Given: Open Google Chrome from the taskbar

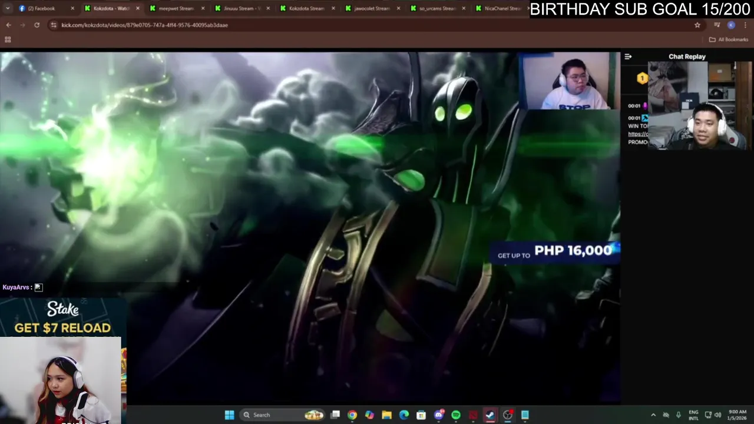Looking at the screenshot, I should pyautogui.click(x=352, y=415).
